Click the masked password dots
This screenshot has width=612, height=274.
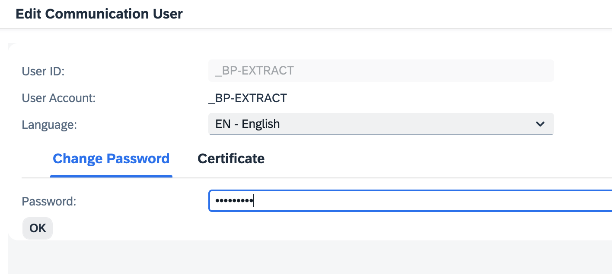click(x=234, y=201)
